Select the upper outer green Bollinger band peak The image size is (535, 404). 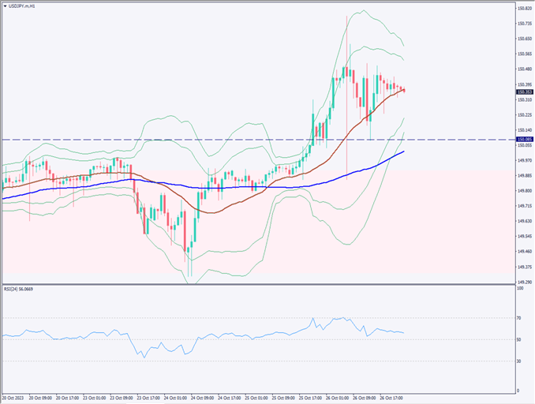tap(361, 11)
